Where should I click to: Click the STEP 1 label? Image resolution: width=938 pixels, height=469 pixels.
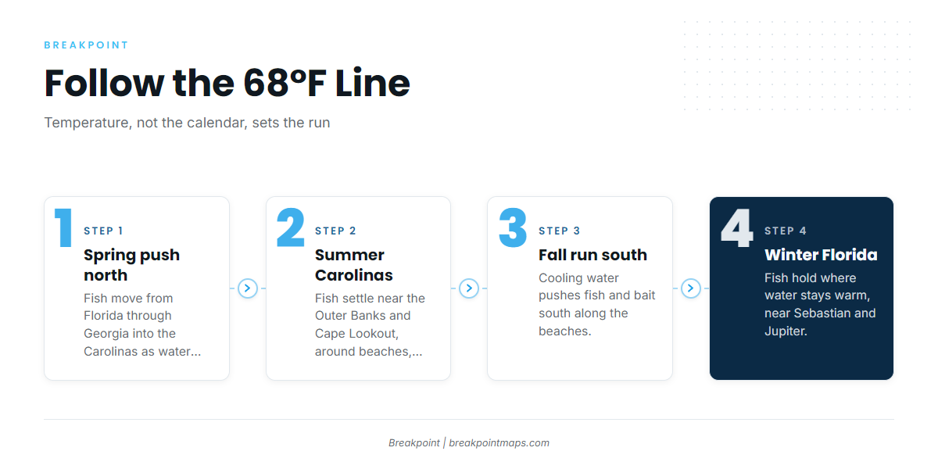click(x=103, y=231)
